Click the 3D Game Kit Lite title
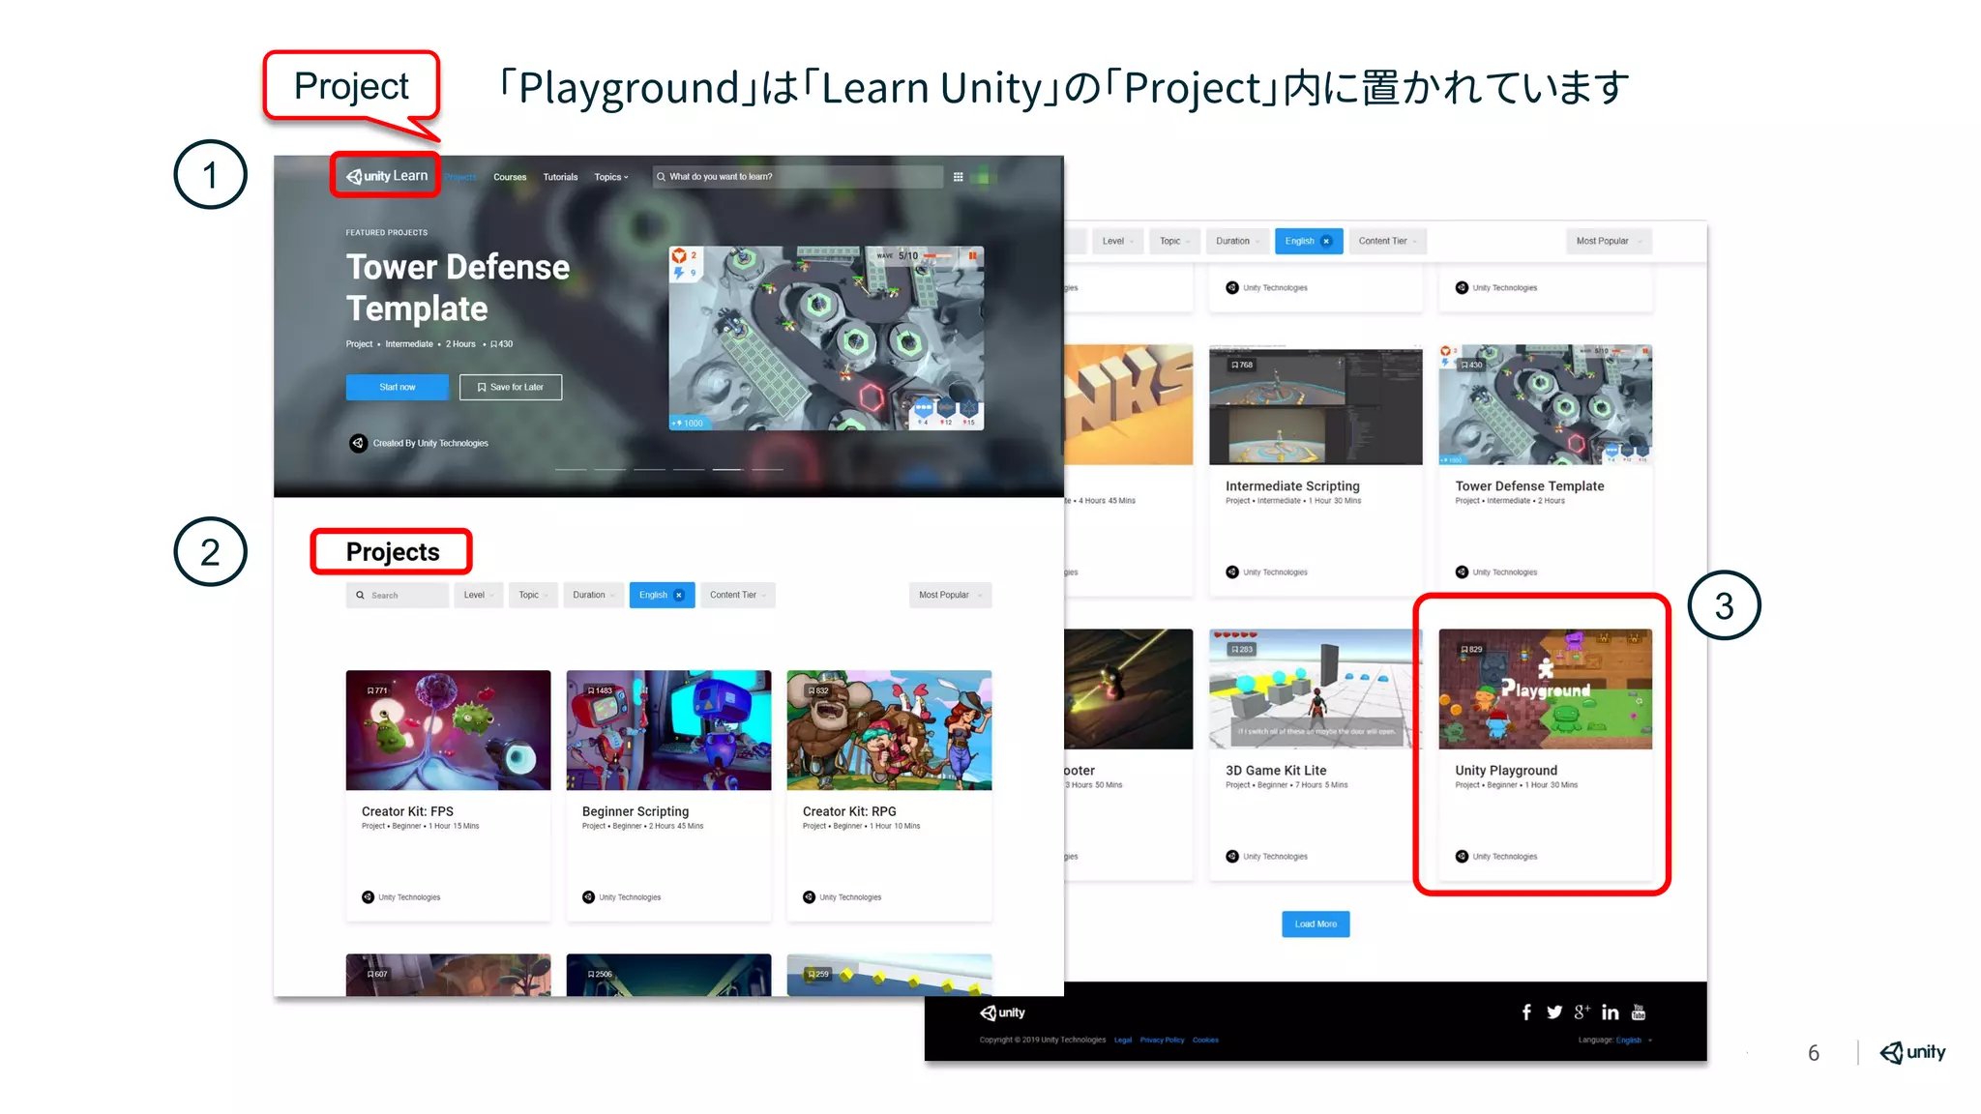 coord(1276,771)
